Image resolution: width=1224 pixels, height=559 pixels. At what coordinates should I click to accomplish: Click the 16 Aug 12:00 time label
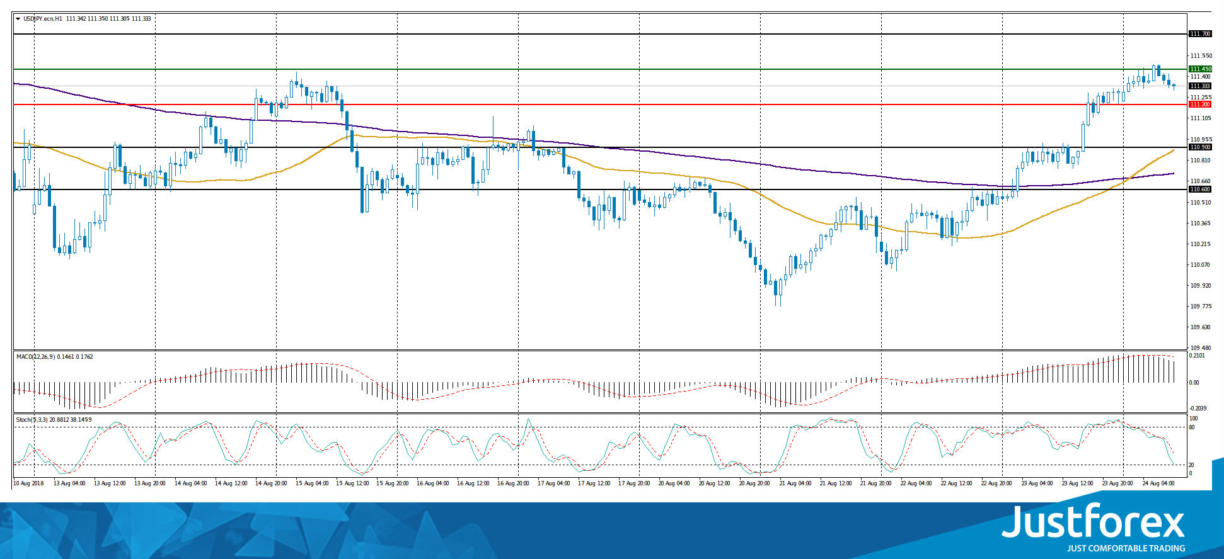pyautogui.click(x=473, y=483)
